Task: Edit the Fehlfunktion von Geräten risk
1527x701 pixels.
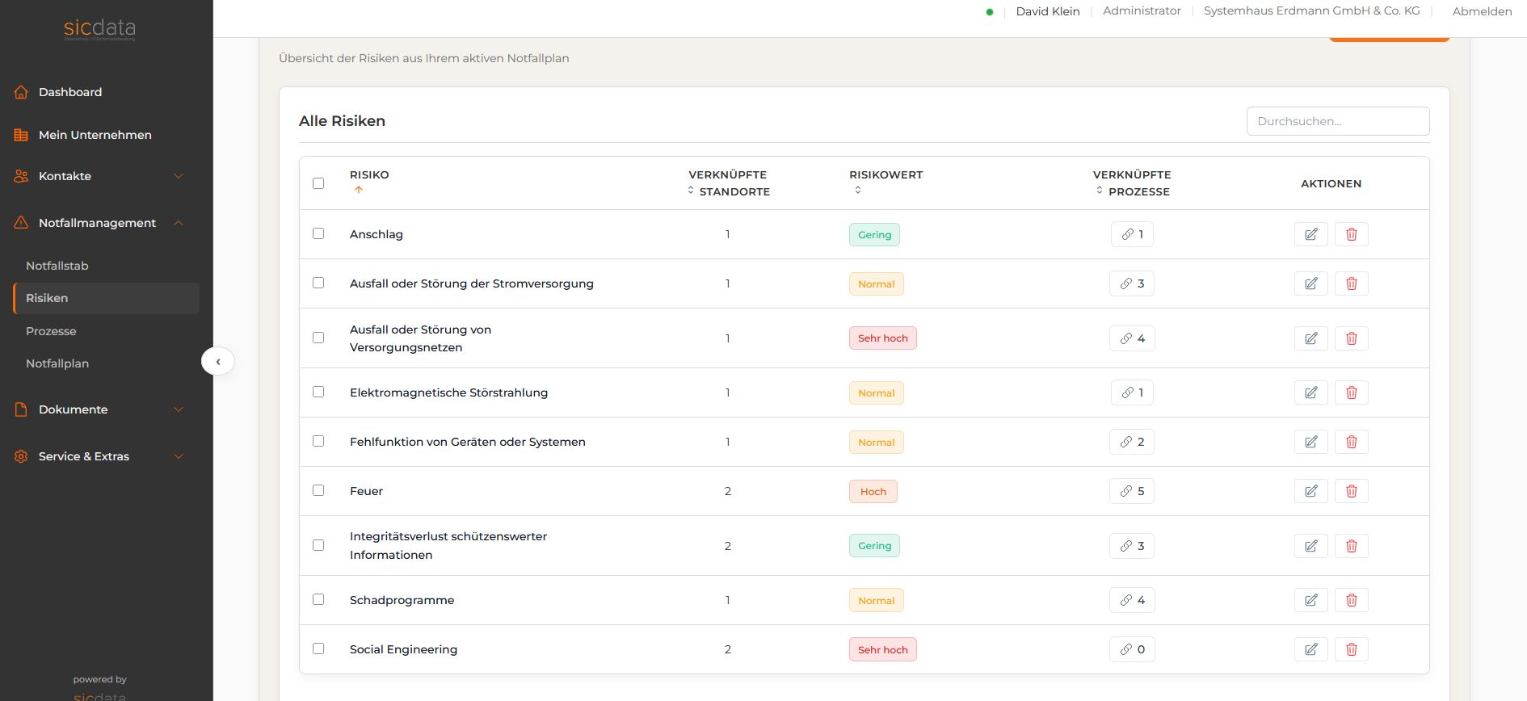Action: pos(1310,442)
